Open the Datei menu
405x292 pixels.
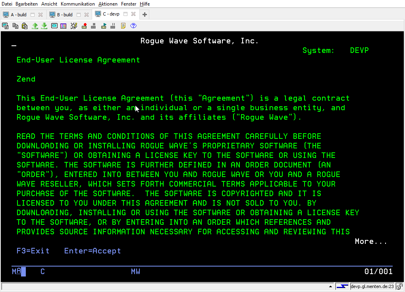click(x=7, y=4)
